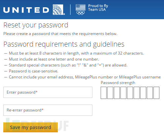Image resolution: width=164 pixels, height=134 pixels.
Task: Click the Password requirements and guidelines heading
Action: coord(64,44)
